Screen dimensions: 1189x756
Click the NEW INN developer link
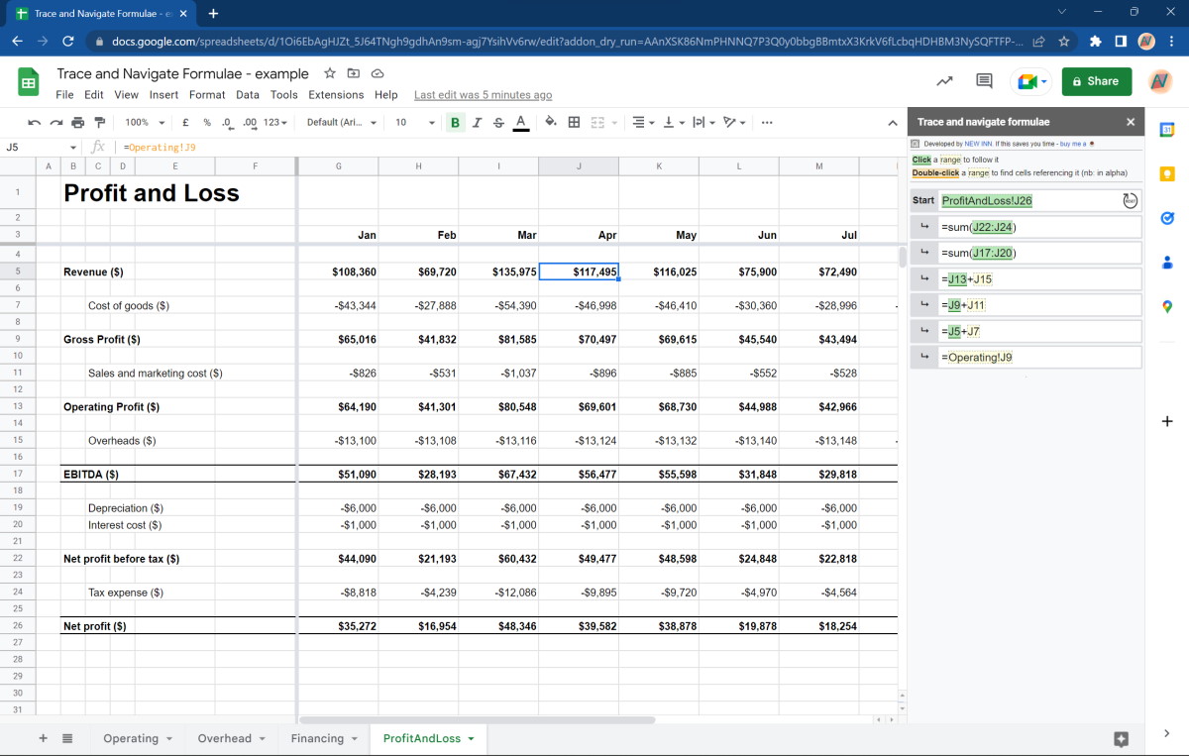pyautogui.click(x=979, y=144)
